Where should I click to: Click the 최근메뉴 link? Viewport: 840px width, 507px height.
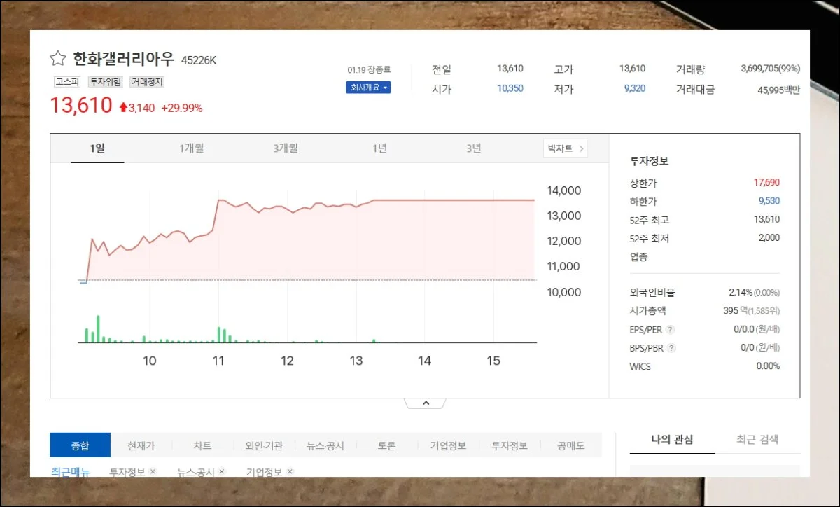click(x=70, y=472)
